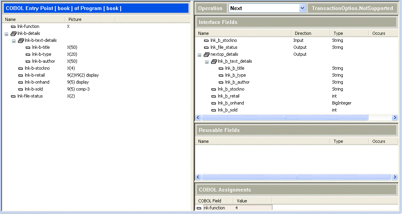Screen dimensions: 402x214
Task: Click the lnk-function field icon in COBOL tree
Action: [14, 27]
